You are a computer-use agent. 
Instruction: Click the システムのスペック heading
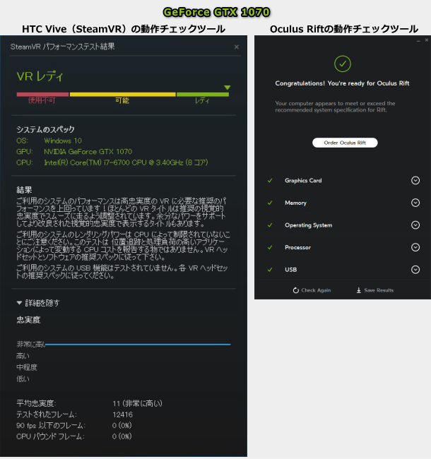pos(45,129)
